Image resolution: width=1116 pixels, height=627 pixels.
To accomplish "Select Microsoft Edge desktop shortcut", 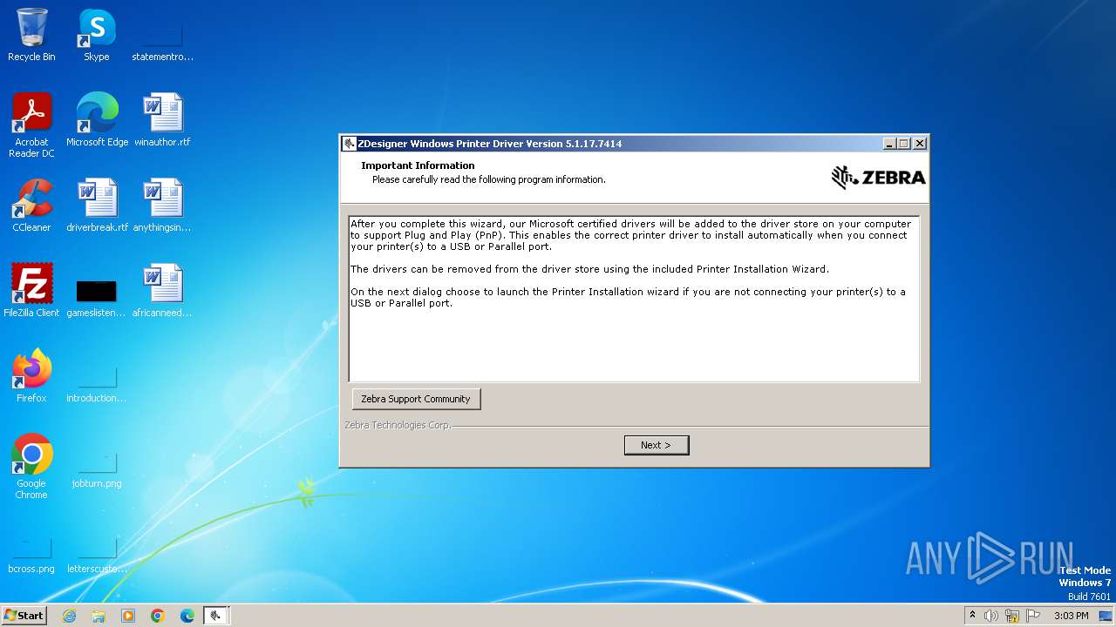I will pyautogui.click(x=97, y=120).
